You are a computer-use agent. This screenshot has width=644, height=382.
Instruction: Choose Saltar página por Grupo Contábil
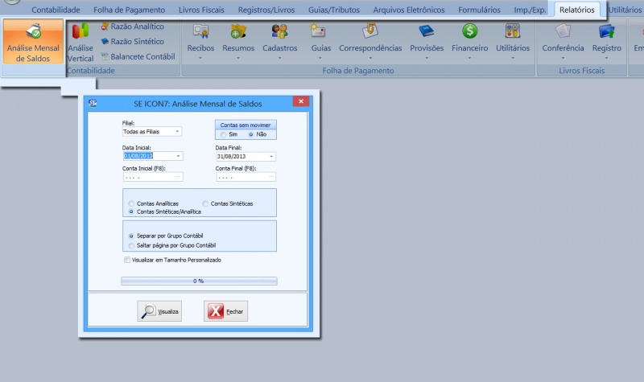pos(132,245)
